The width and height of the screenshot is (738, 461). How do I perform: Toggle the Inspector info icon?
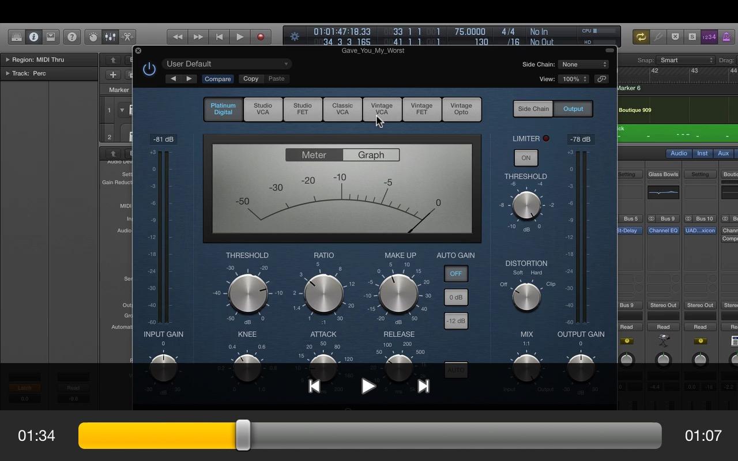(x=33, y=37)
